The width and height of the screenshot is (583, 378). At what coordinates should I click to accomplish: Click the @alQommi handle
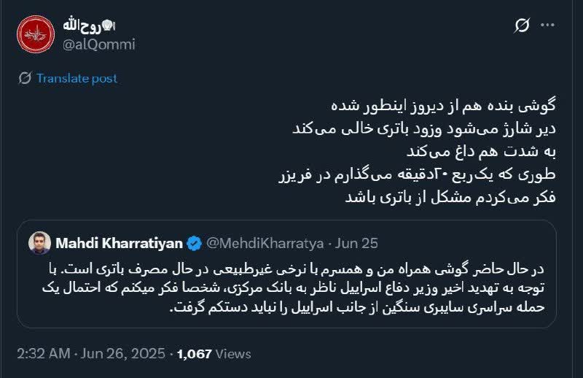tap(98, 45)
